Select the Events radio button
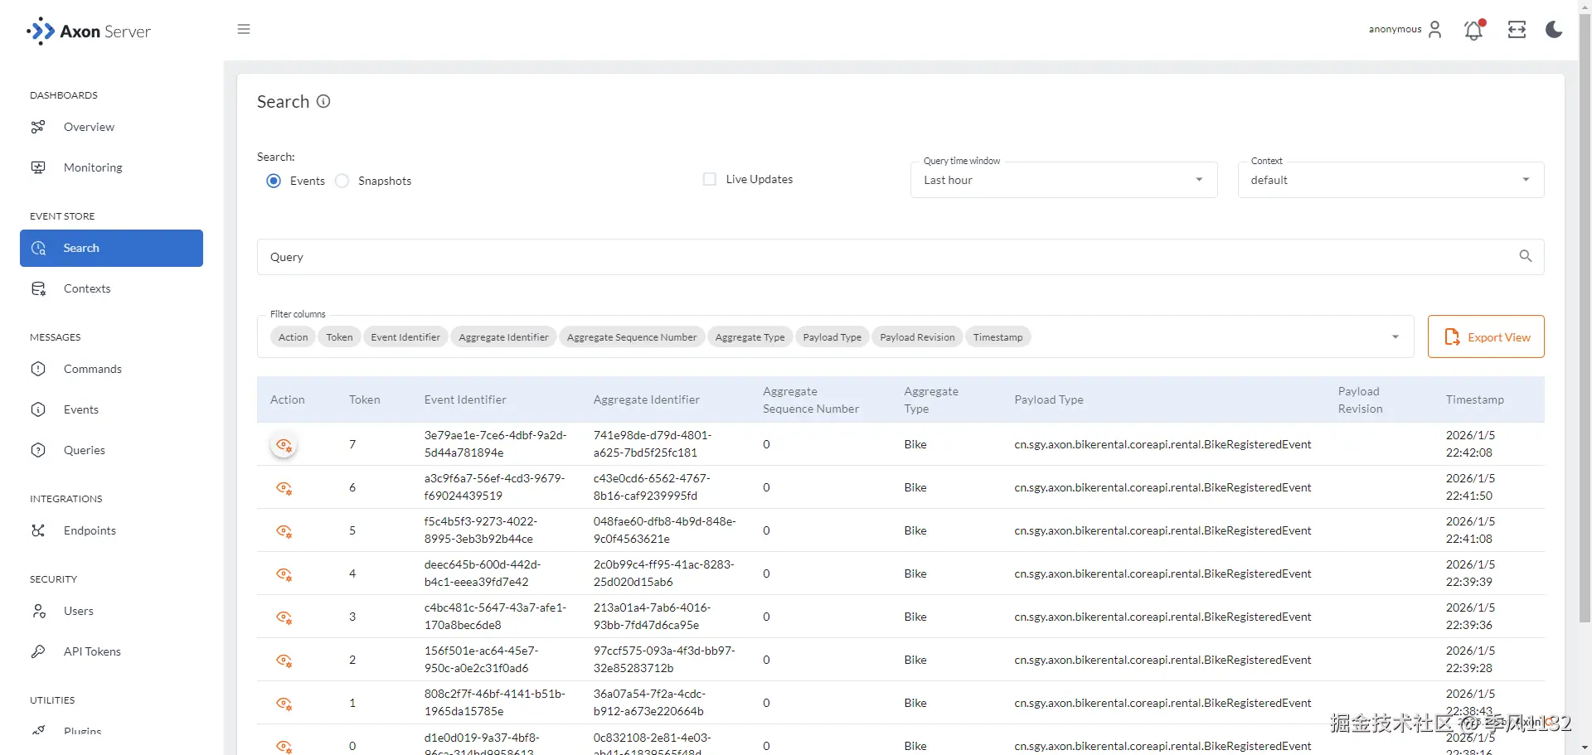 pyautogui.click(x=274, y=181)
